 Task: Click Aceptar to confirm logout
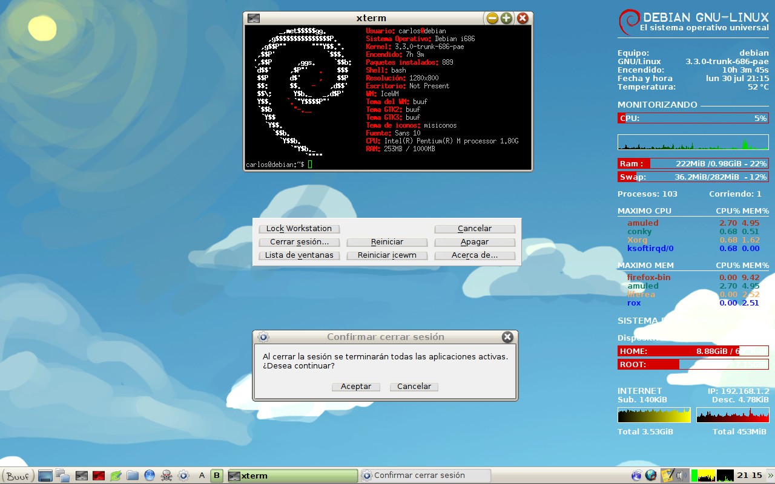(x=356, y=387)
